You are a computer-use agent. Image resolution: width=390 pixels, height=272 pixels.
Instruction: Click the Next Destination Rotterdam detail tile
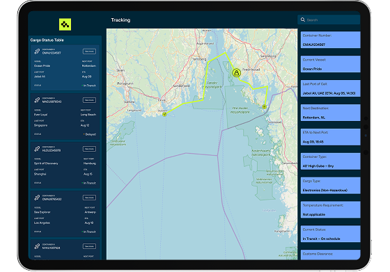click(x=331, y=113)
